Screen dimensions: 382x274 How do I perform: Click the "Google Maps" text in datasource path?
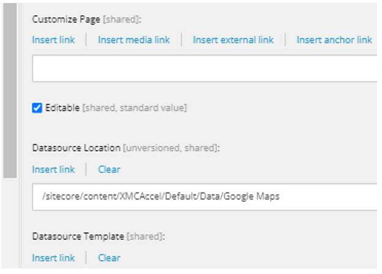click(x=252, y=196)
